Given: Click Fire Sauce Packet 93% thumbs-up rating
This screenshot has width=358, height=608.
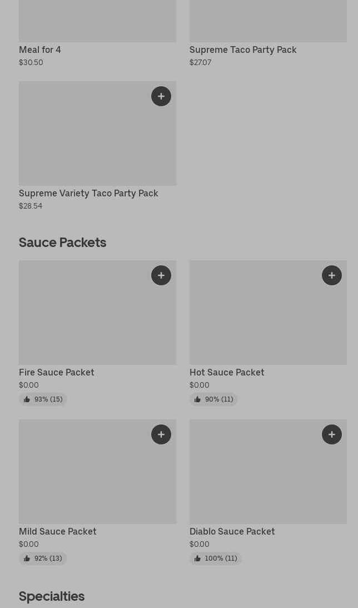Looking at the screenshot, I should coord(43,399).
